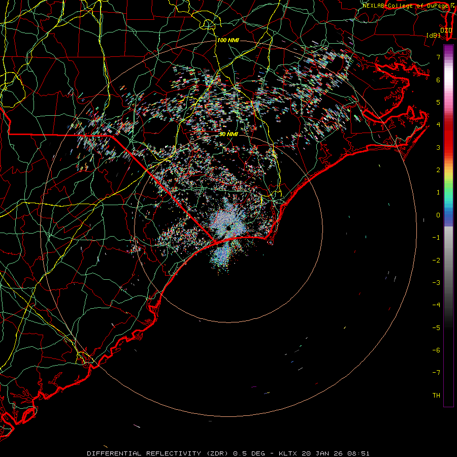The height and width of the screenshot is (457, 457).
Task: Click the -6 value on color scale
Action: [x=436, y=350]
